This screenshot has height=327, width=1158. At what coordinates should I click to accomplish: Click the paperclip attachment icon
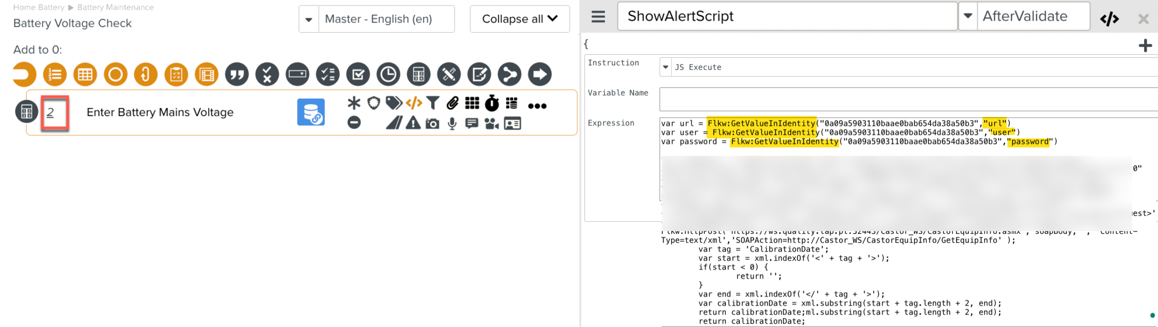pyautogui.click(x=453, y=103)
